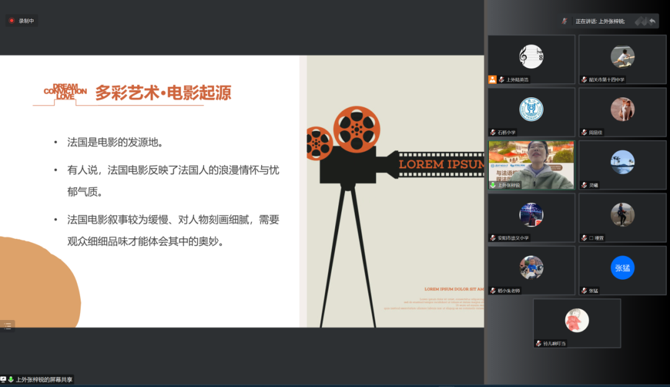Click the muted mic icon of 铃儿响叮当
This screenshot has width=670, height=387.
[x=538, y=344]
